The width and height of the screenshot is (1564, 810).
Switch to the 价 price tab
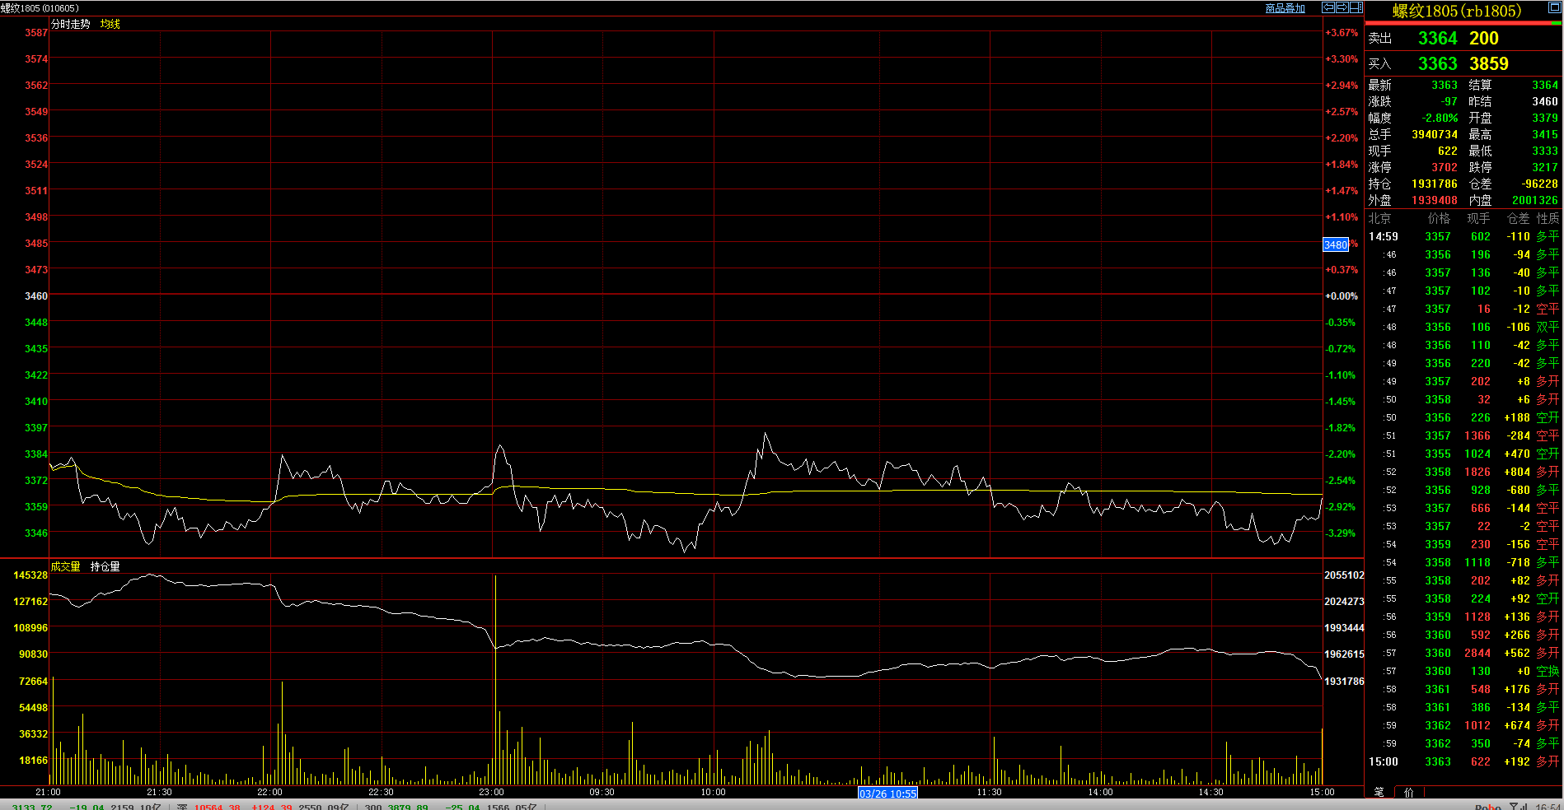(1409, 792)
